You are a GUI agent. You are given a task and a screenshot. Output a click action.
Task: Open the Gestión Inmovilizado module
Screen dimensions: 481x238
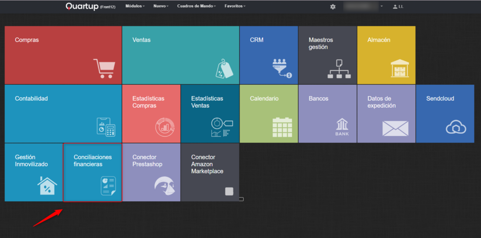(34, 172)
